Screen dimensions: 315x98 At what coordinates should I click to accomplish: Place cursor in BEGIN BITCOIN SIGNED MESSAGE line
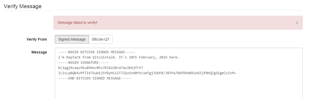click(97, 52)
